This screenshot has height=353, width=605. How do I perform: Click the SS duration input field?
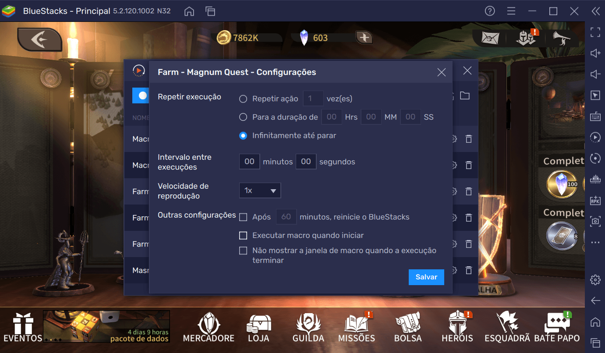click(410, 117)
